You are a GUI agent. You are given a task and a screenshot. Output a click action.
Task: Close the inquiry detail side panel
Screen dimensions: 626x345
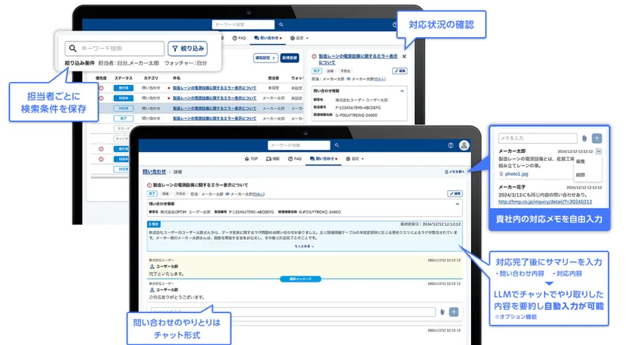405,57
